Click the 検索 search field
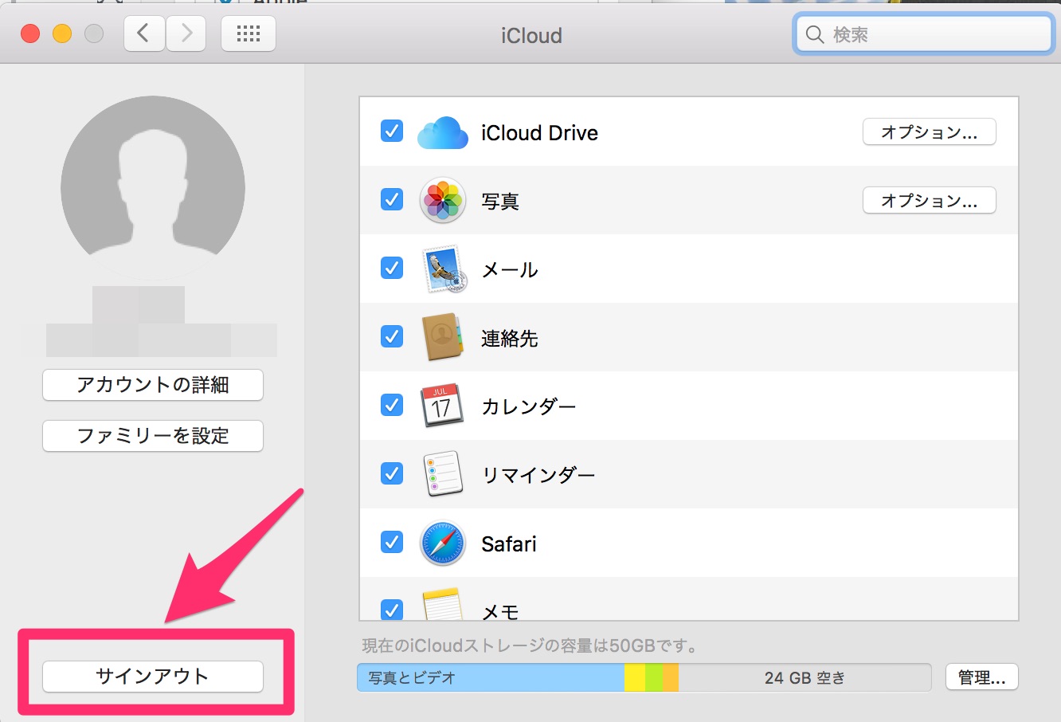The width and height of the screenshot is (1061, 722). coord(924,34)
